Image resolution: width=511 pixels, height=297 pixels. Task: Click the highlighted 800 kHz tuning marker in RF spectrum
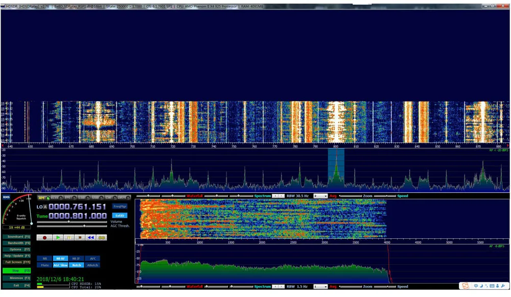click(x=336, y=169)
